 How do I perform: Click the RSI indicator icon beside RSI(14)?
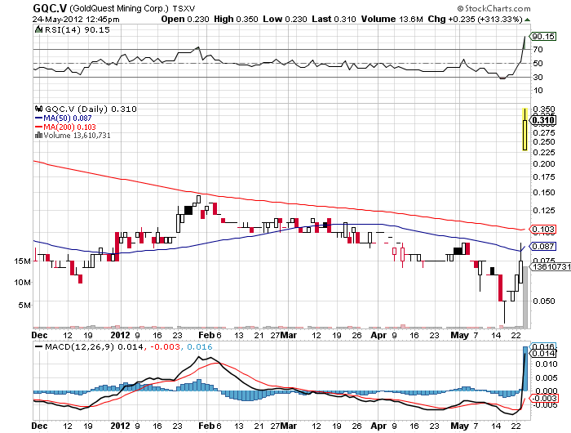38,29
